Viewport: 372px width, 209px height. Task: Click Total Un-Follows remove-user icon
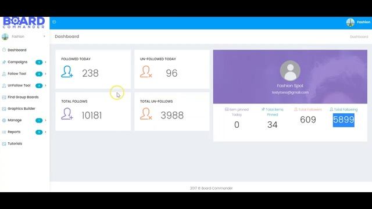(x=146, y=114)
